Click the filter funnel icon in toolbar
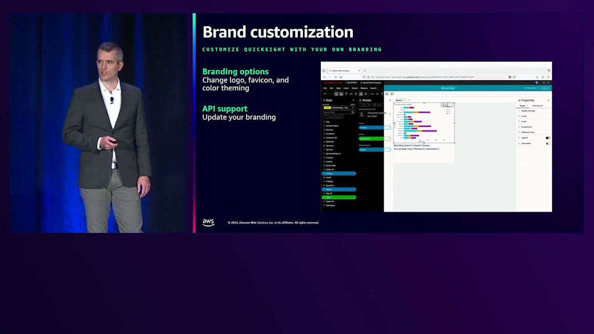Image resolution: width=594 pixels, height=334 pixels. [x=346, y=94]
